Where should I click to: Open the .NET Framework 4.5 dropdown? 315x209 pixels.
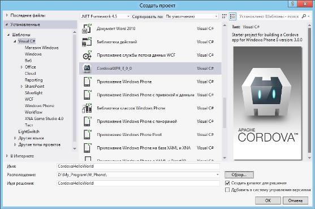(105, 16)
